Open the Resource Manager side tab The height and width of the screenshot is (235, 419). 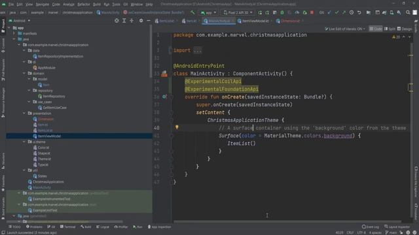(3, 102)
